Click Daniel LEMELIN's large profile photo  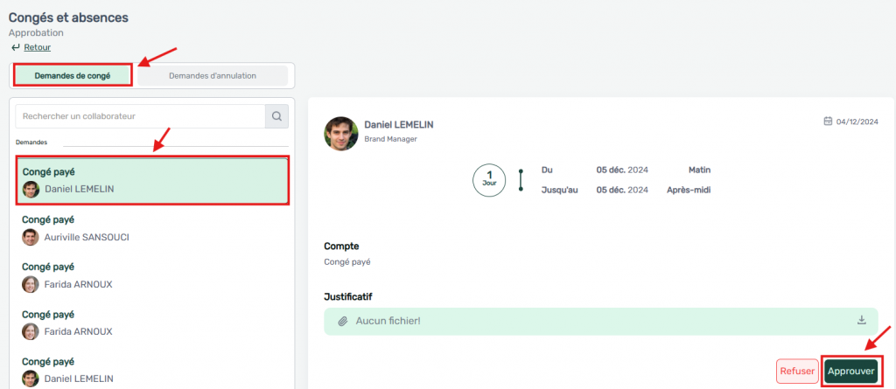point(340,133)
